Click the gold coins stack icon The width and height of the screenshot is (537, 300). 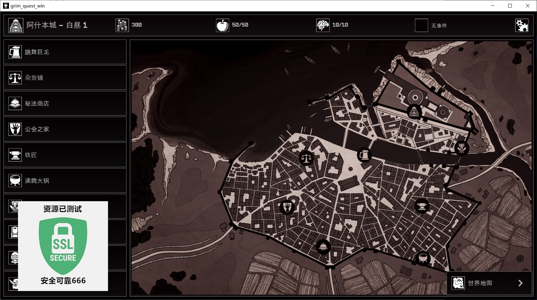122,25
